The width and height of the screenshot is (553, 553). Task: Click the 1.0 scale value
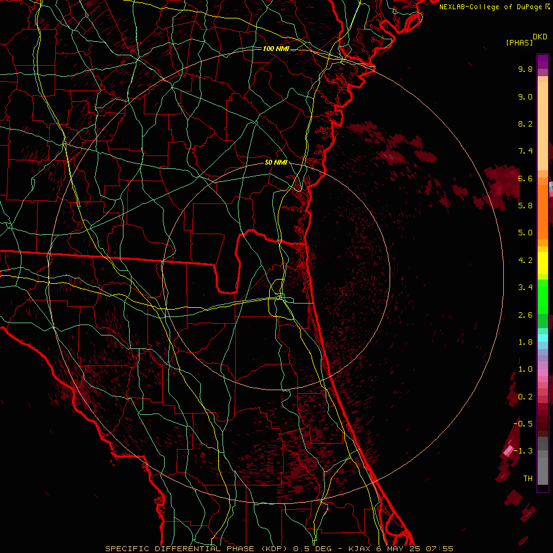click(x=525, y=369)
